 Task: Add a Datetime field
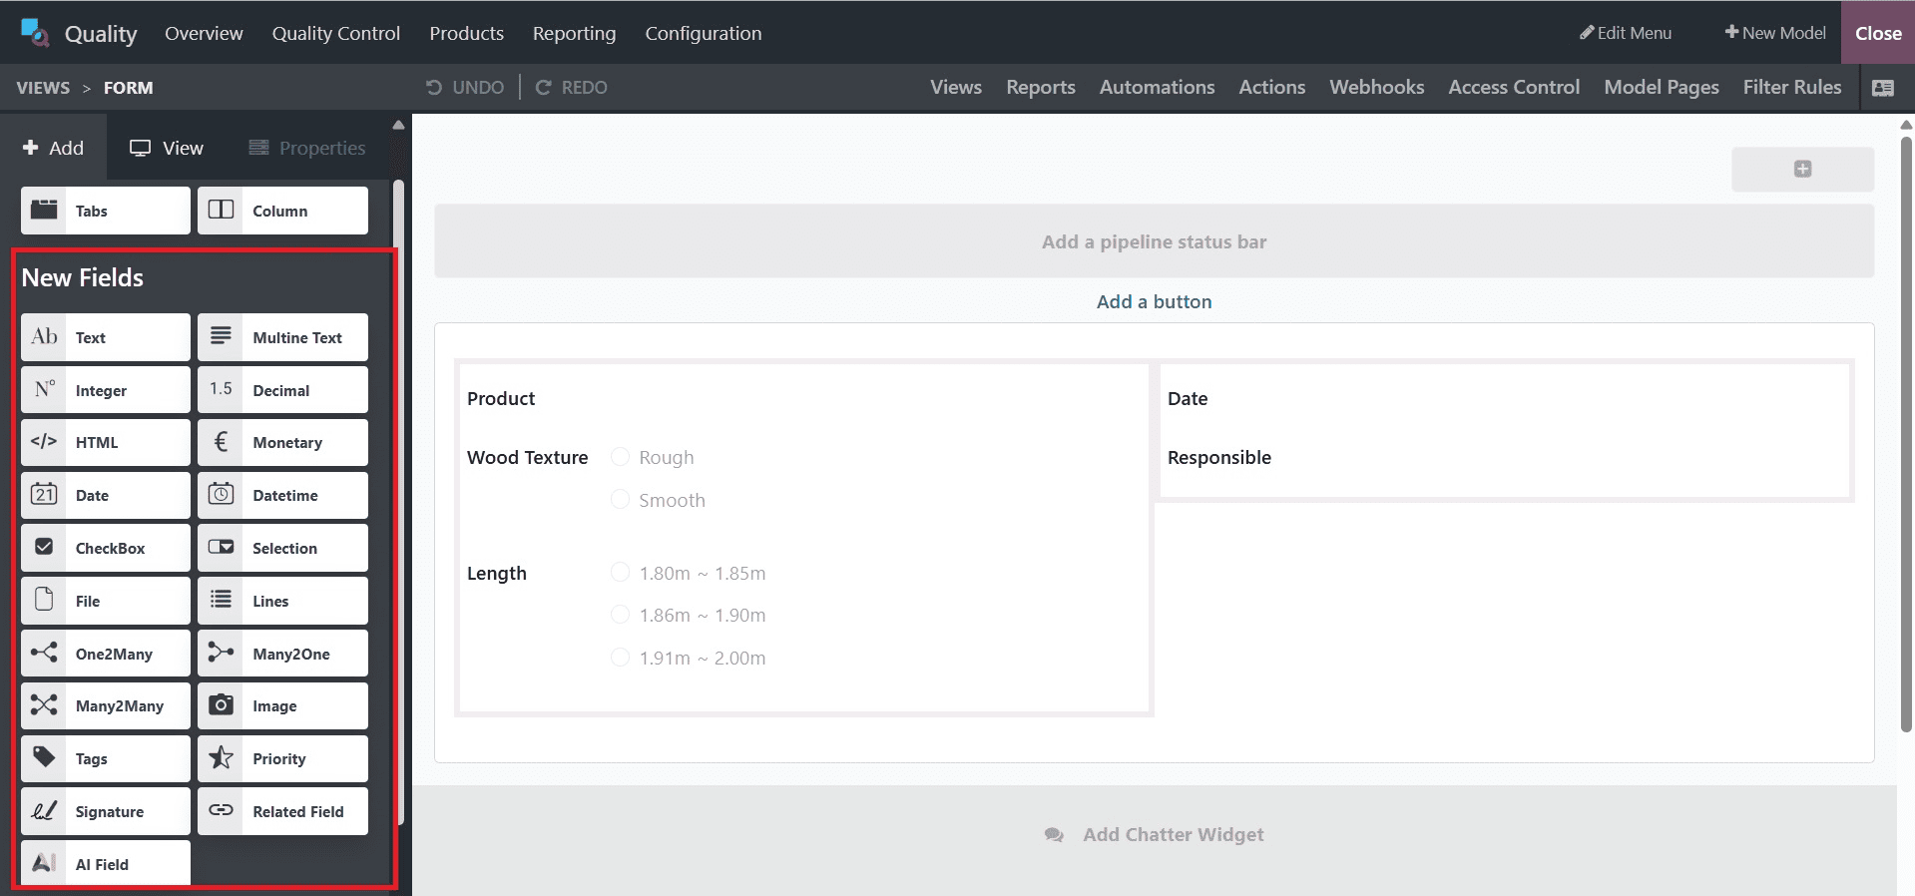click(x=282, y=495)
